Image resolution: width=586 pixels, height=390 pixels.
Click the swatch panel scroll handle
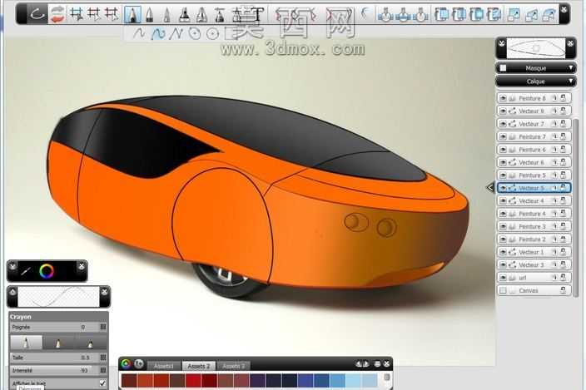click(x=387, y=378)
